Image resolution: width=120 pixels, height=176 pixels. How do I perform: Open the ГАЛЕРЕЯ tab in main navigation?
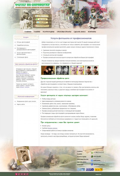[x=37, y=32]
